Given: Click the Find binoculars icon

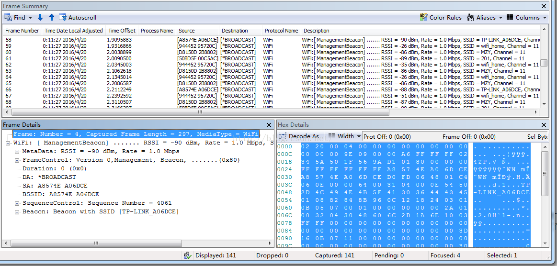Looking at the screenshot, I should pyautogui.click(x=8, y=17).
